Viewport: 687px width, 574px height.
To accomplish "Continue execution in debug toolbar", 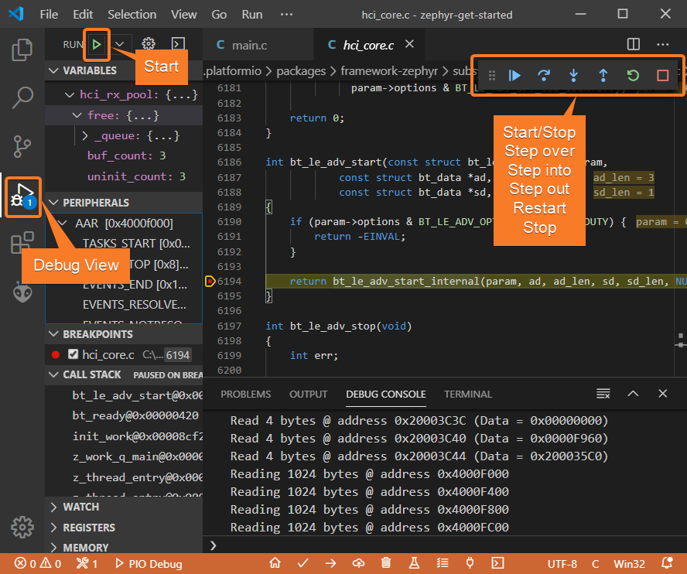I will [x=514, y=75].
